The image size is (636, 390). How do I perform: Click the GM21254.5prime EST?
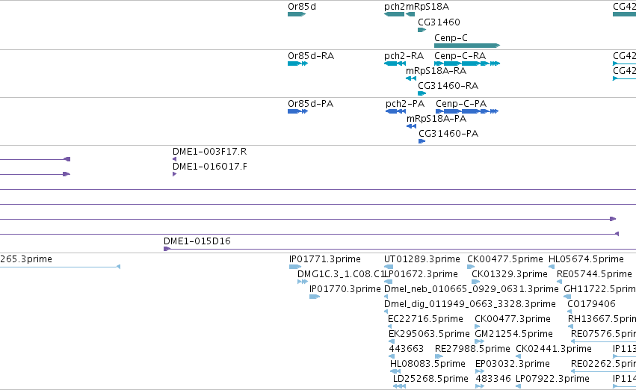pos(480,341)
